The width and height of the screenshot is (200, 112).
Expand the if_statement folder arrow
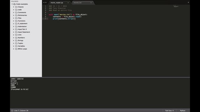coord(14,24)
